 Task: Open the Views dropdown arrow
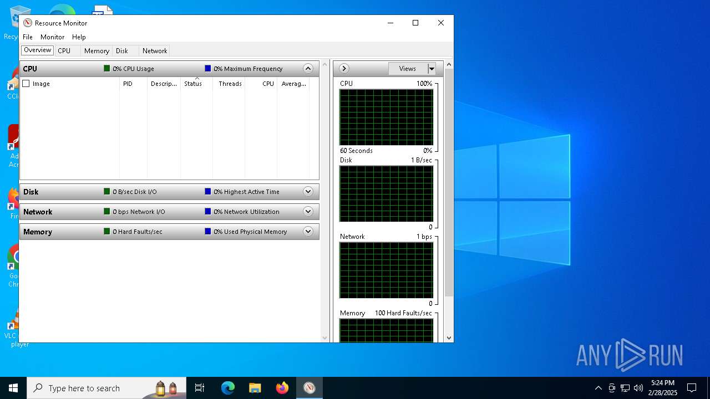point(432,69)
